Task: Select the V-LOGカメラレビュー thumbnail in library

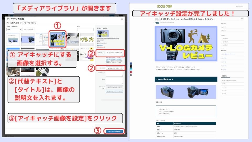Action: coord(57,39)
